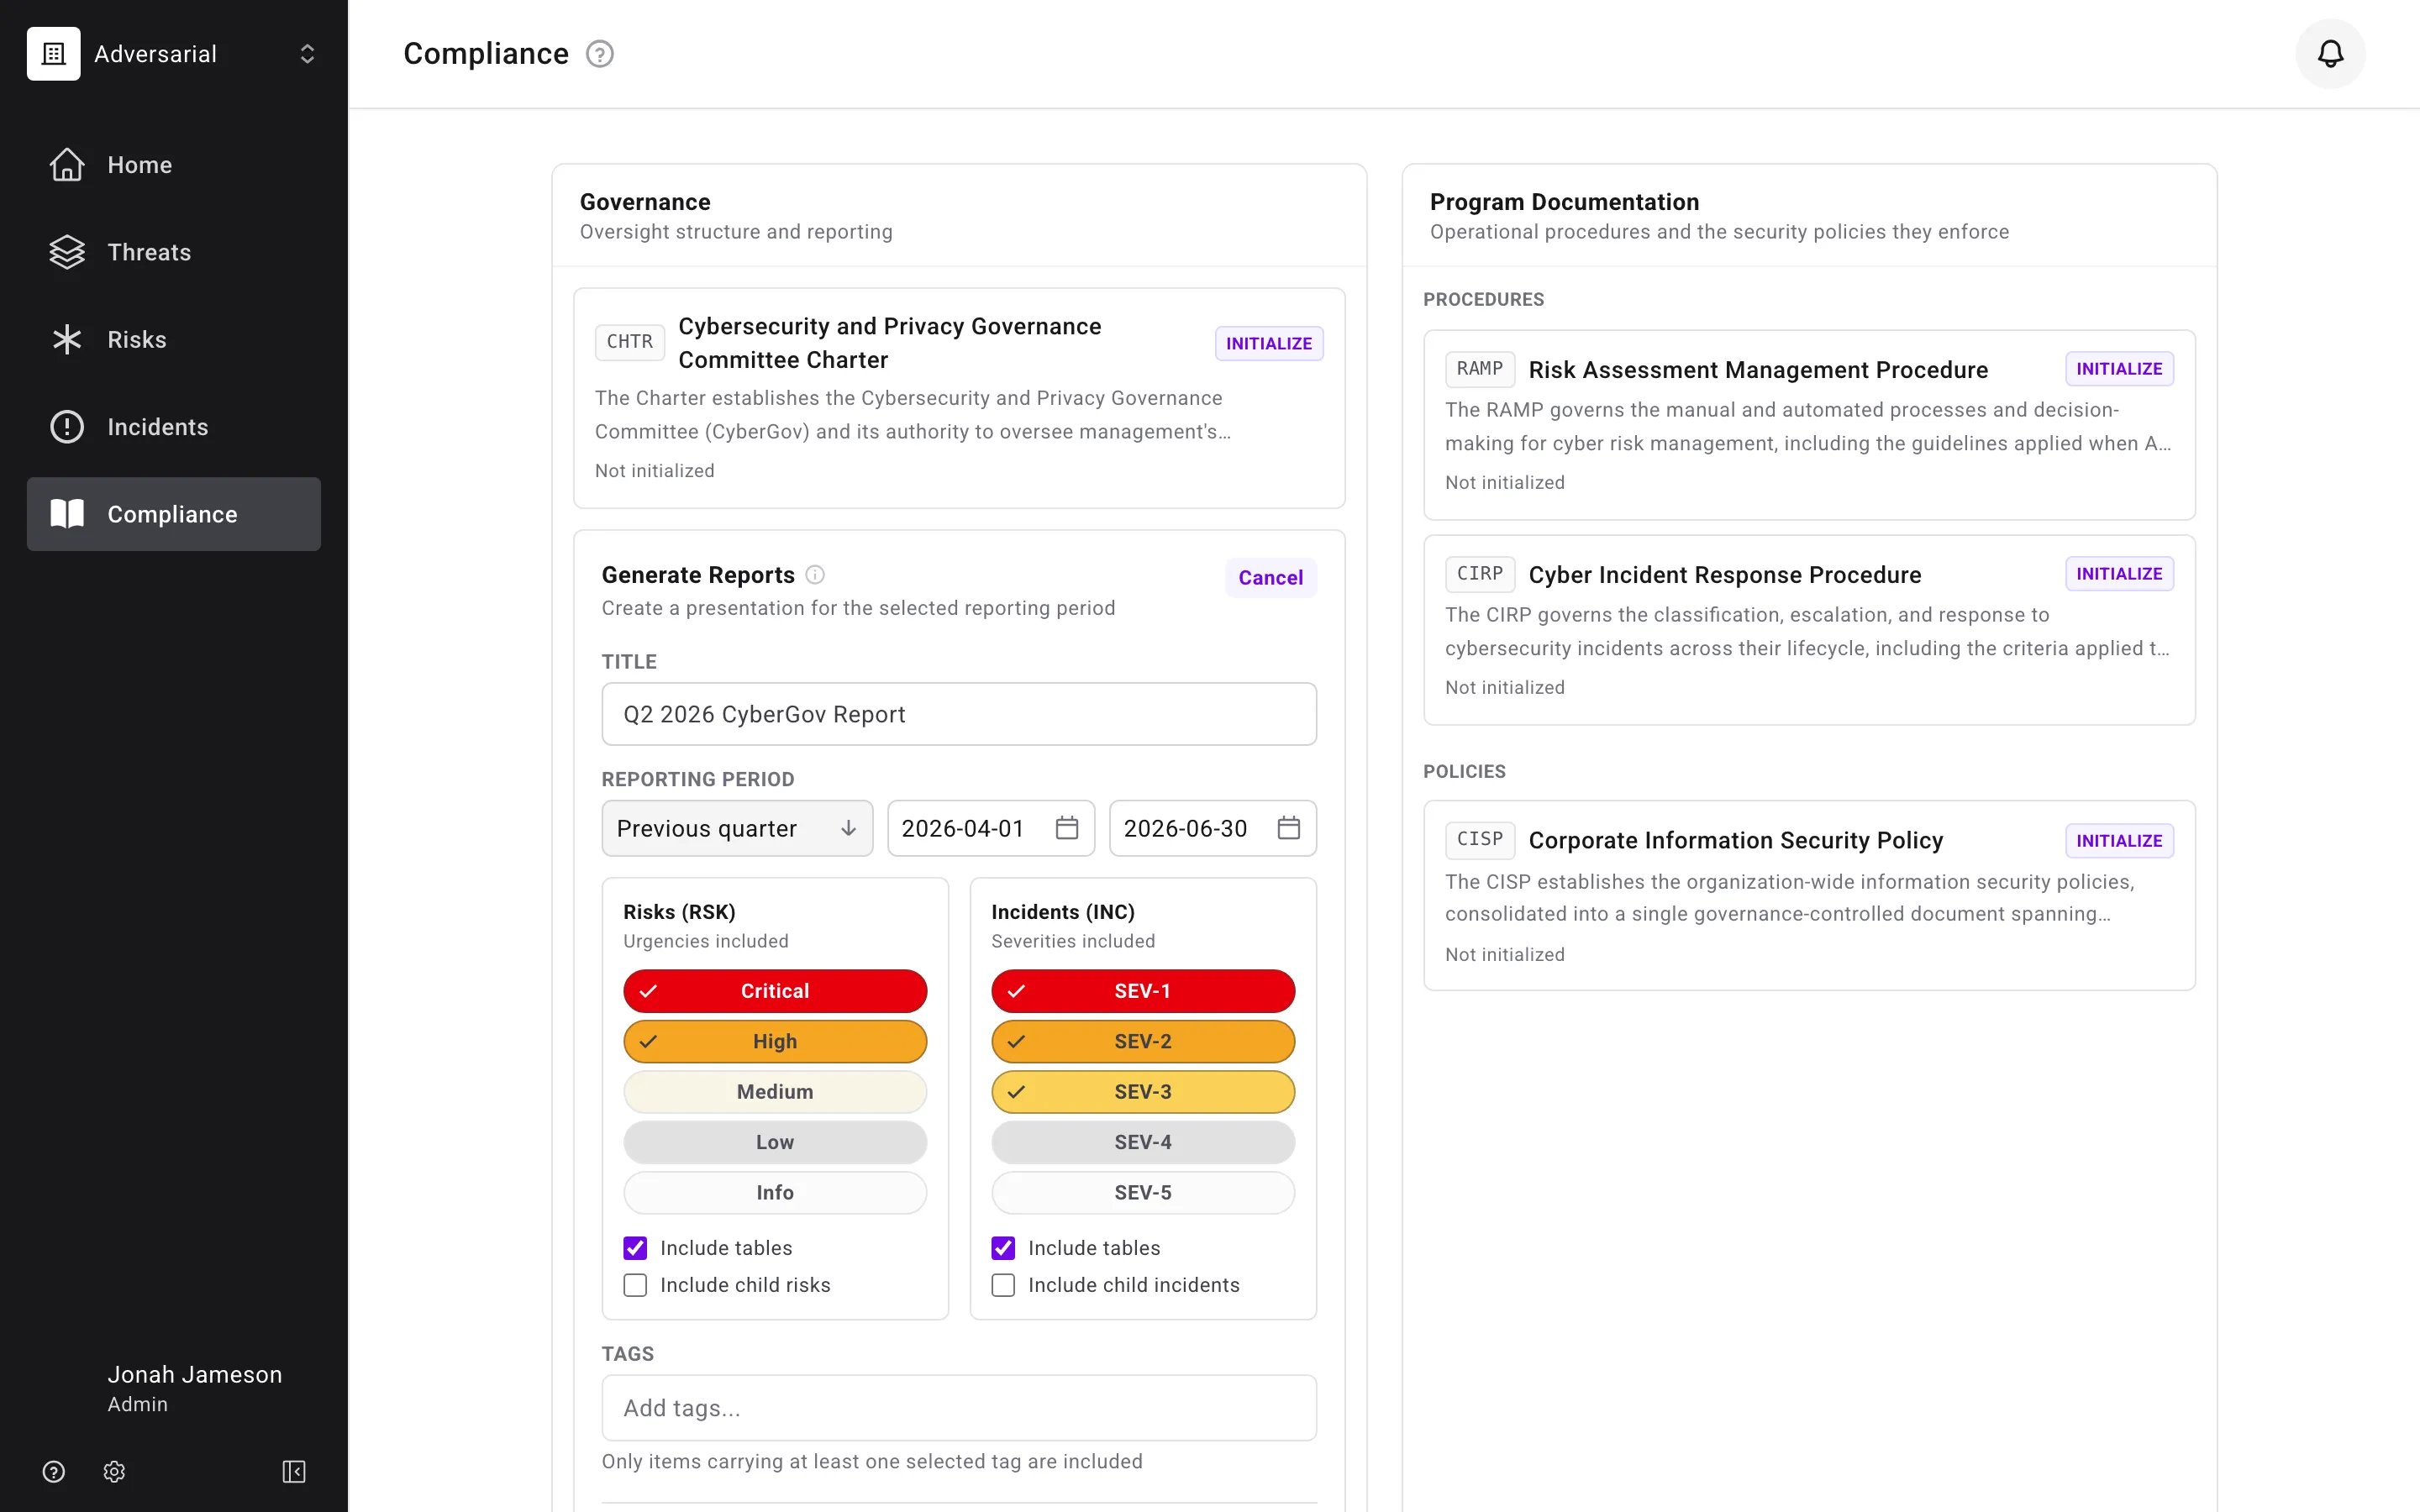The image size is (2420, 1512).
Task: Edit the report title field
Action: (x=959, y=714)
